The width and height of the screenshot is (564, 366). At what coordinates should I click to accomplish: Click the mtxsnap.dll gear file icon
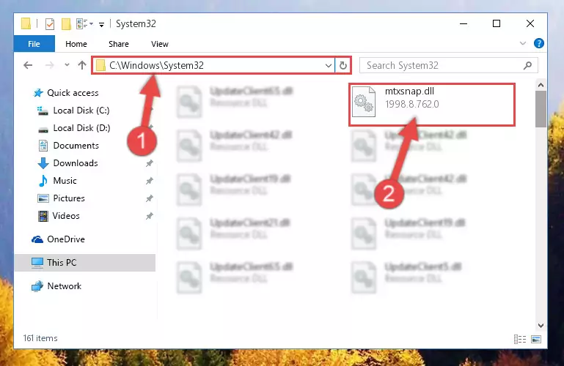(364, 102)
